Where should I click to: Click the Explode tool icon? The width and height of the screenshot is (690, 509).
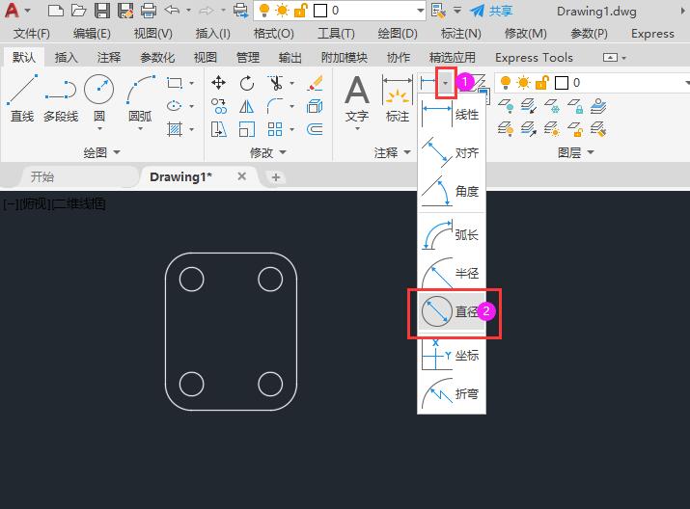click(315, 106)
